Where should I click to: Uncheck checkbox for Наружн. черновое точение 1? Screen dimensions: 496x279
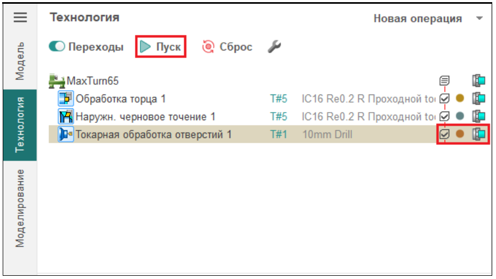[444, 116]
